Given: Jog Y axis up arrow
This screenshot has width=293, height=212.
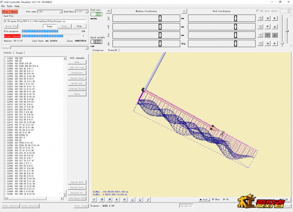Looking at the screenshot, I should point(275,26).
